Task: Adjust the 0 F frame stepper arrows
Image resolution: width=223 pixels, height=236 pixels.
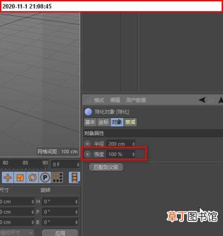Action: click(78, 164)
